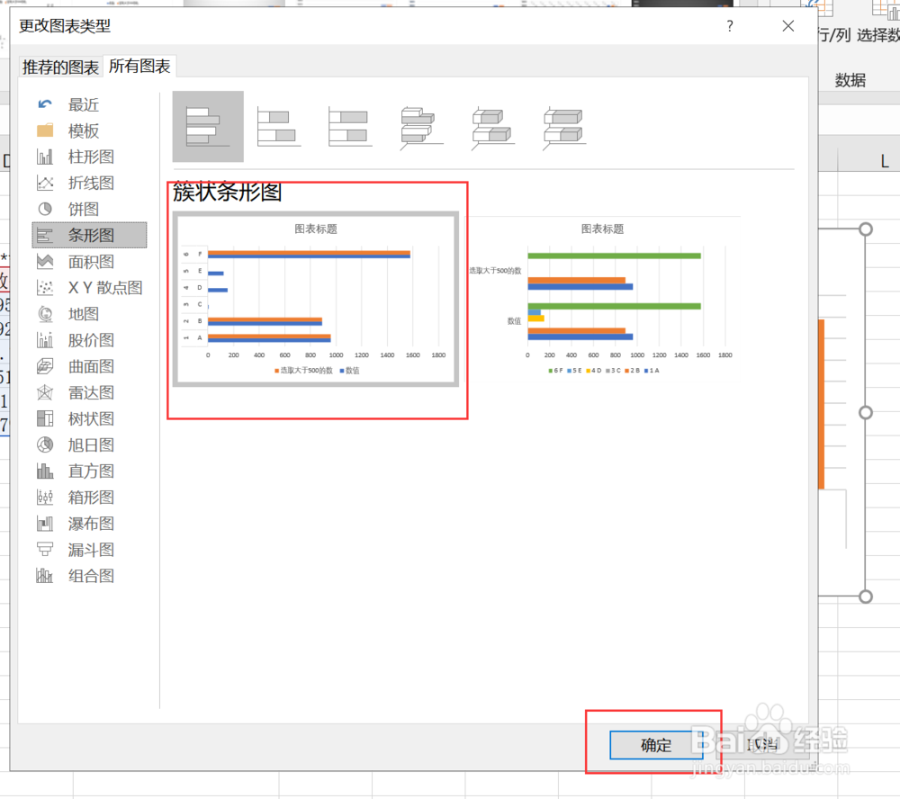Open dialog help with the question mark

730,26
